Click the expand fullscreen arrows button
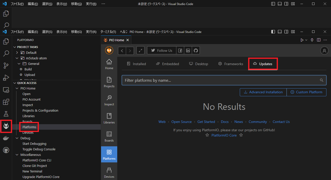This screenshot has height=180, width=331. click(140, 51)
